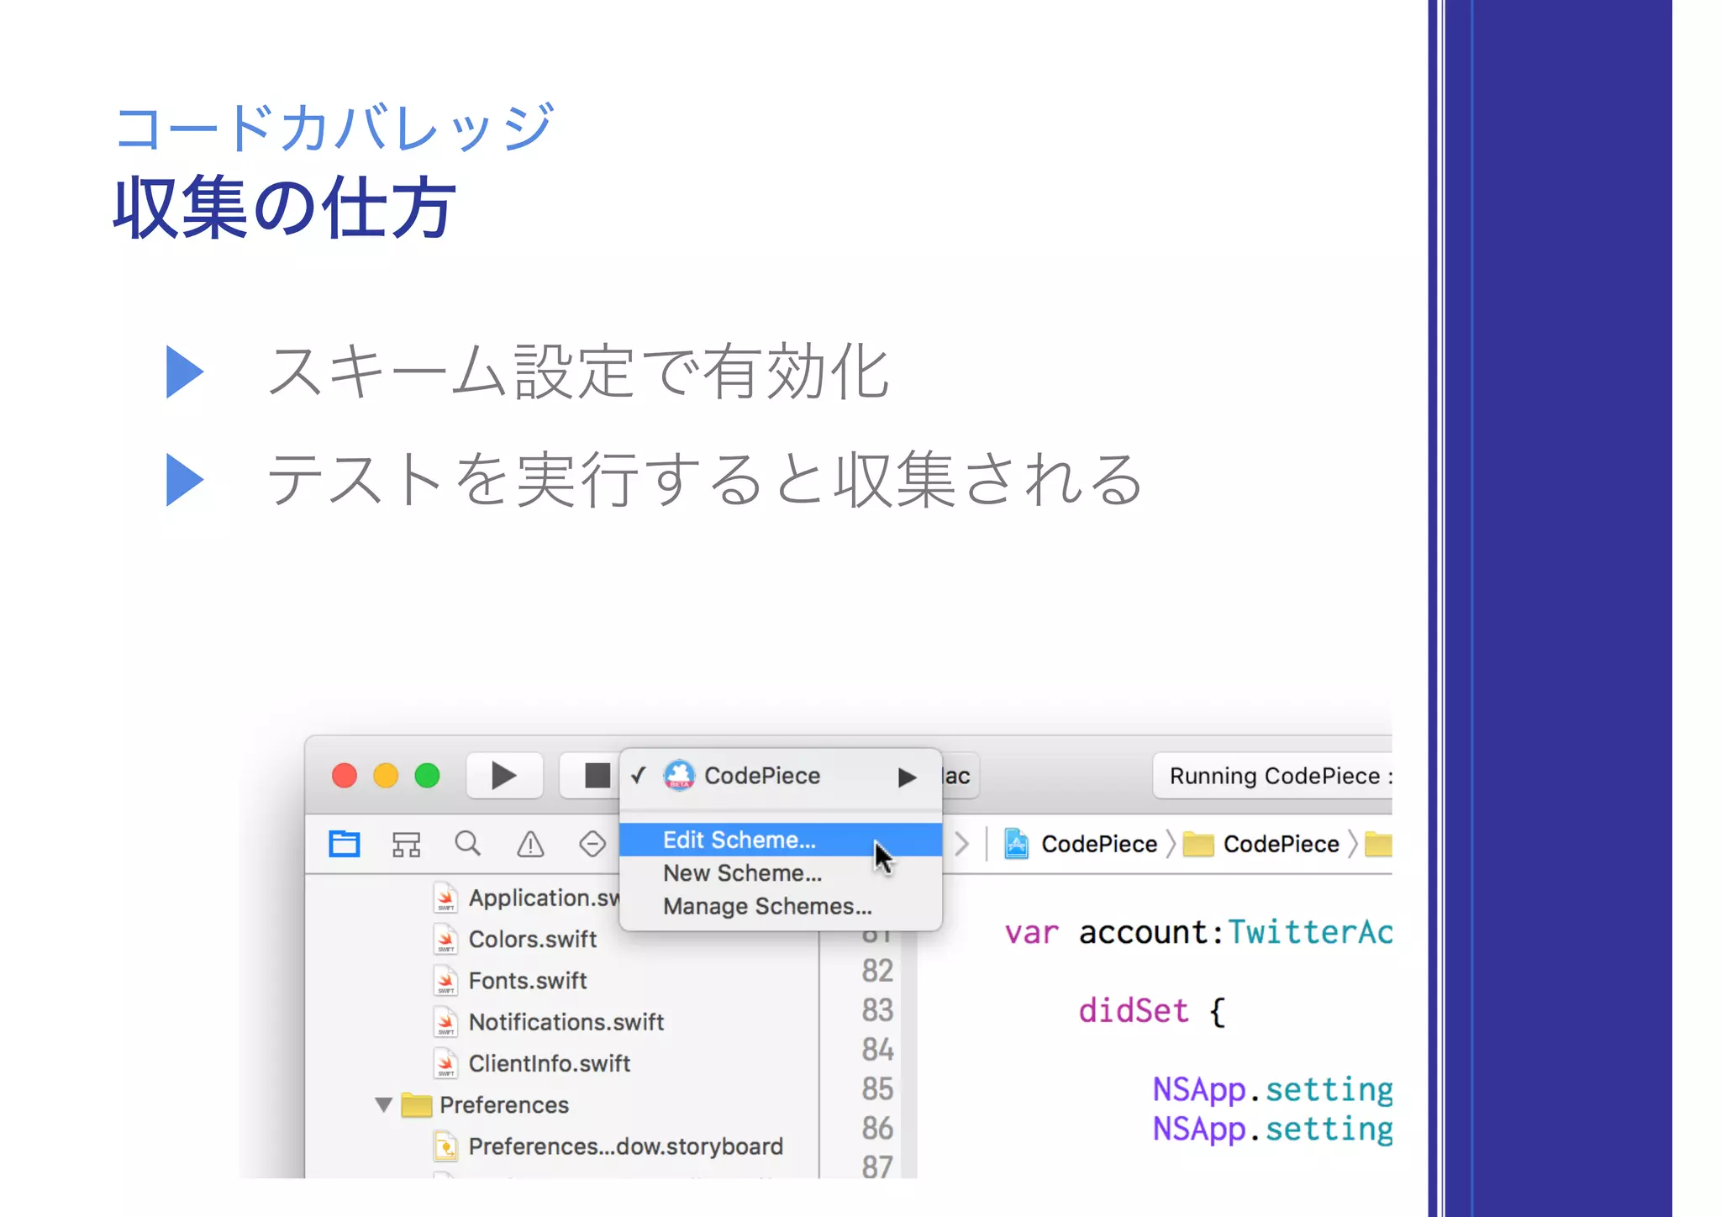The width and height of the screenshot is (1721, 1217).
Task: Choose Manage Schemes… in the popup menu
Action: [781, 906]
